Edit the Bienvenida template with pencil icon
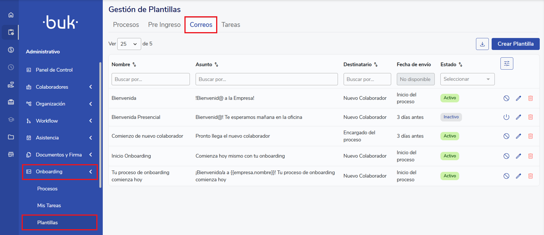This screenshot has width=544, height=235. click(x=518, y=98)
